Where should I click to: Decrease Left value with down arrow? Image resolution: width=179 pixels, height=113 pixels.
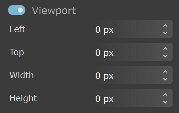[x=165, y=33]
